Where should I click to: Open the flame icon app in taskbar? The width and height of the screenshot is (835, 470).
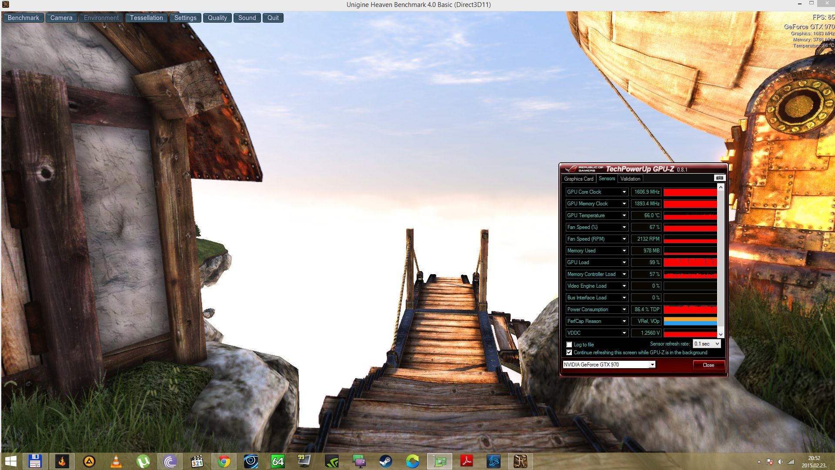point(62,461)
